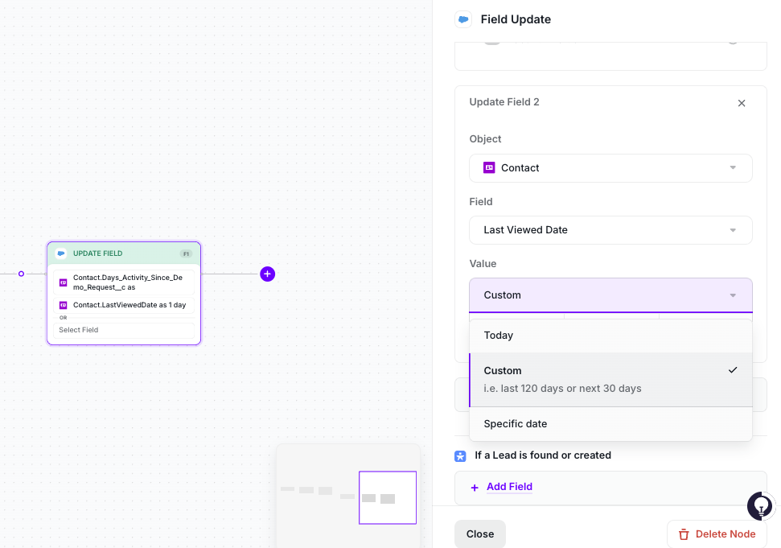Click the Salesforce cloud icon beside Field Update
Screen dimensions: 781x548
(x=463, y=19)
